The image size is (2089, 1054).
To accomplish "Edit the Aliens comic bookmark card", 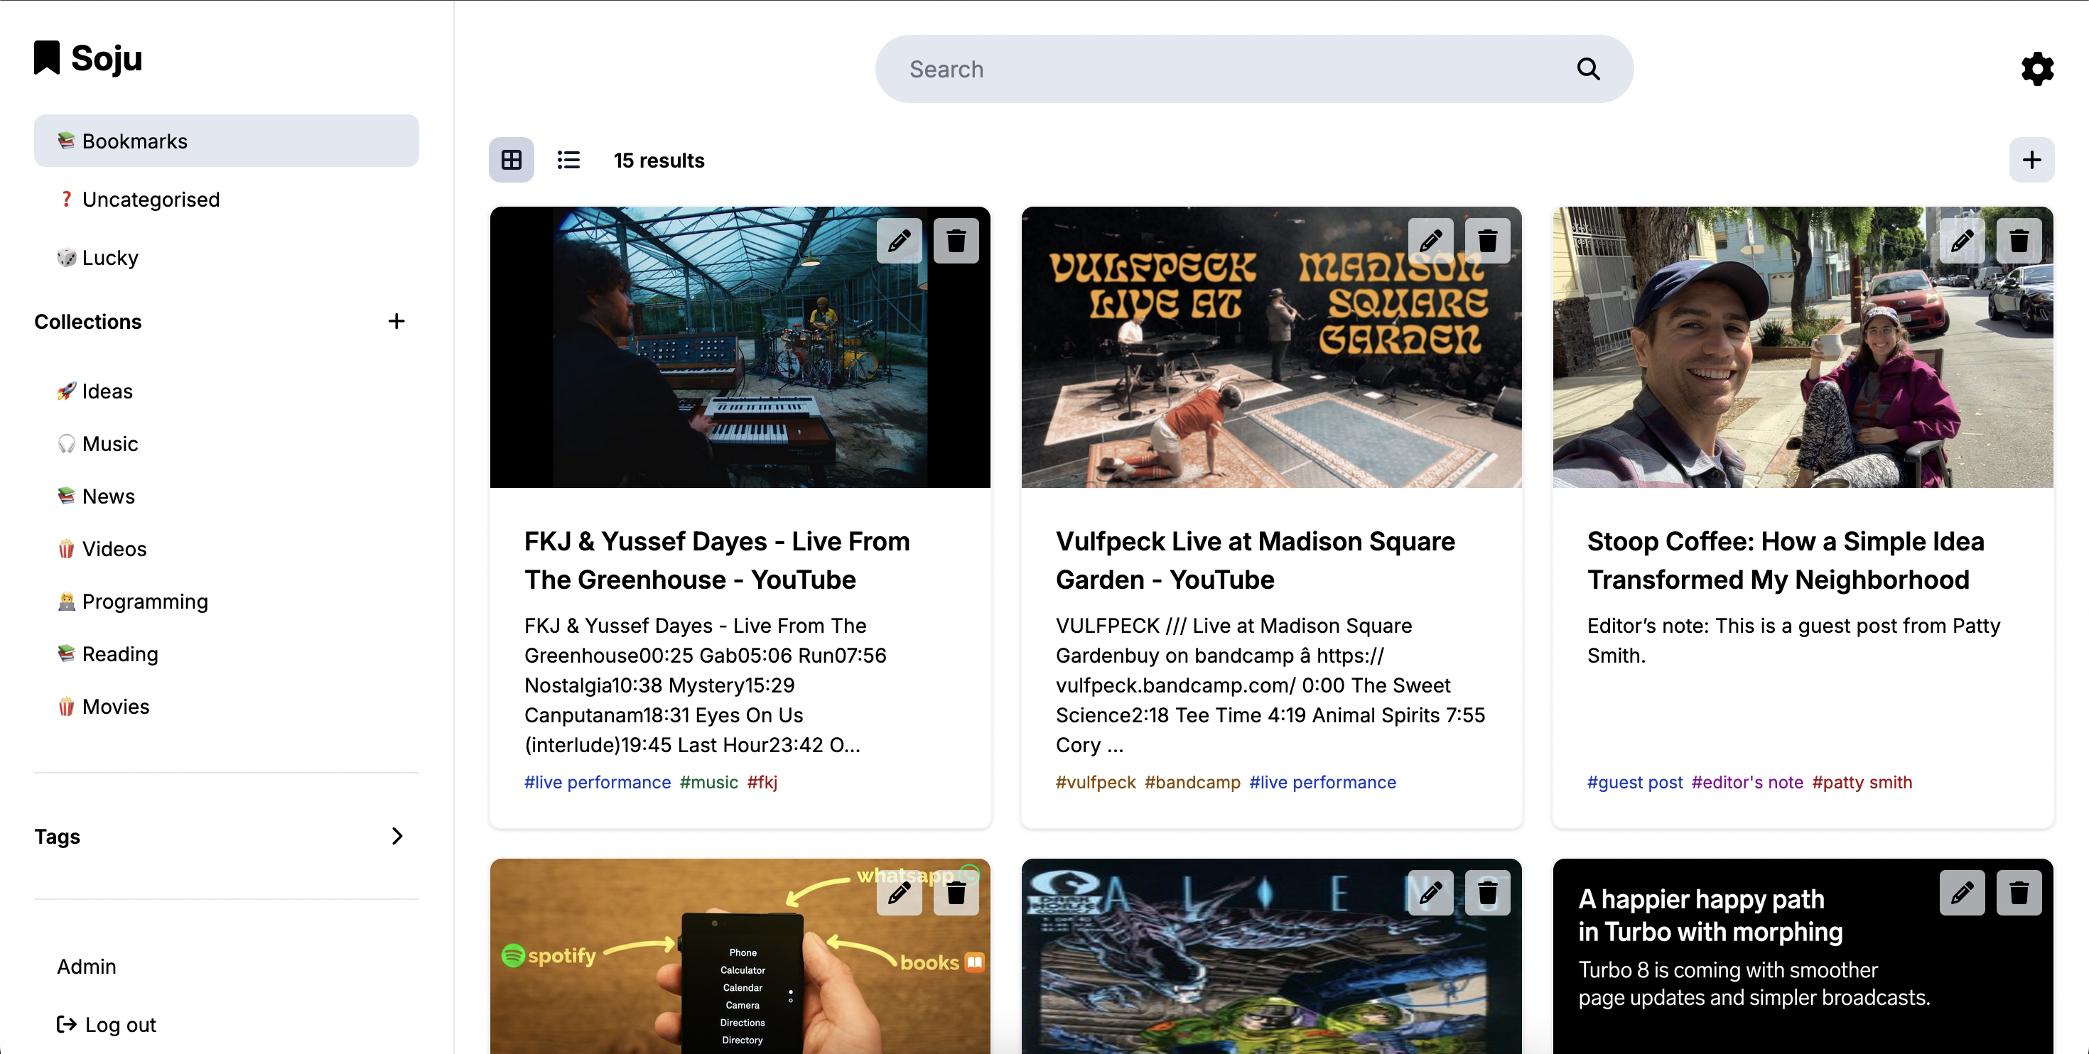I will click(1430, 893).
